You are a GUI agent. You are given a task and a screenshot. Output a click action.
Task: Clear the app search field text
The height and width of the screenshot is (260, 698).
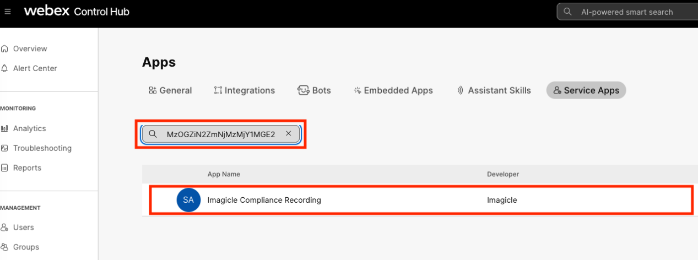pyautogui.click(x=288, y=134)
